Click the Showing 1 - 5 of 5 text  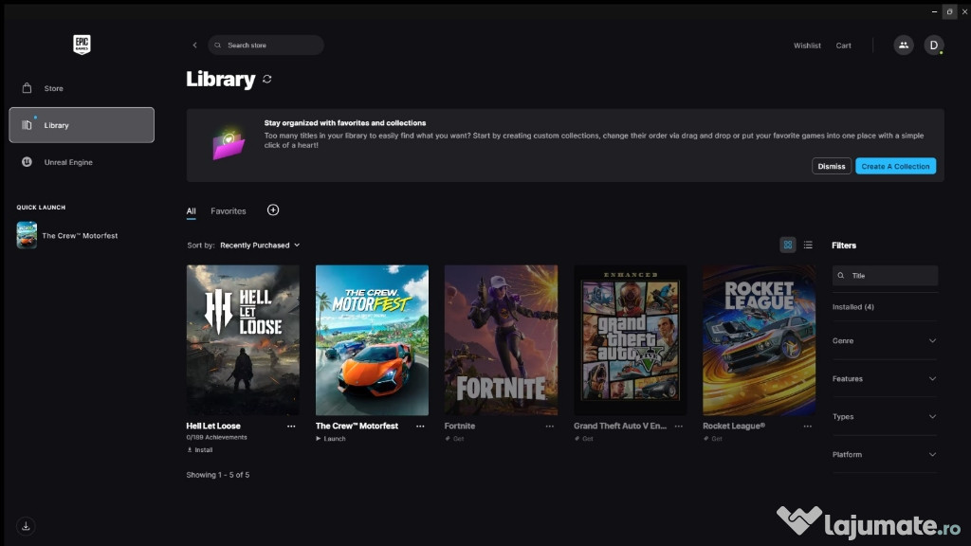[218, 475]
